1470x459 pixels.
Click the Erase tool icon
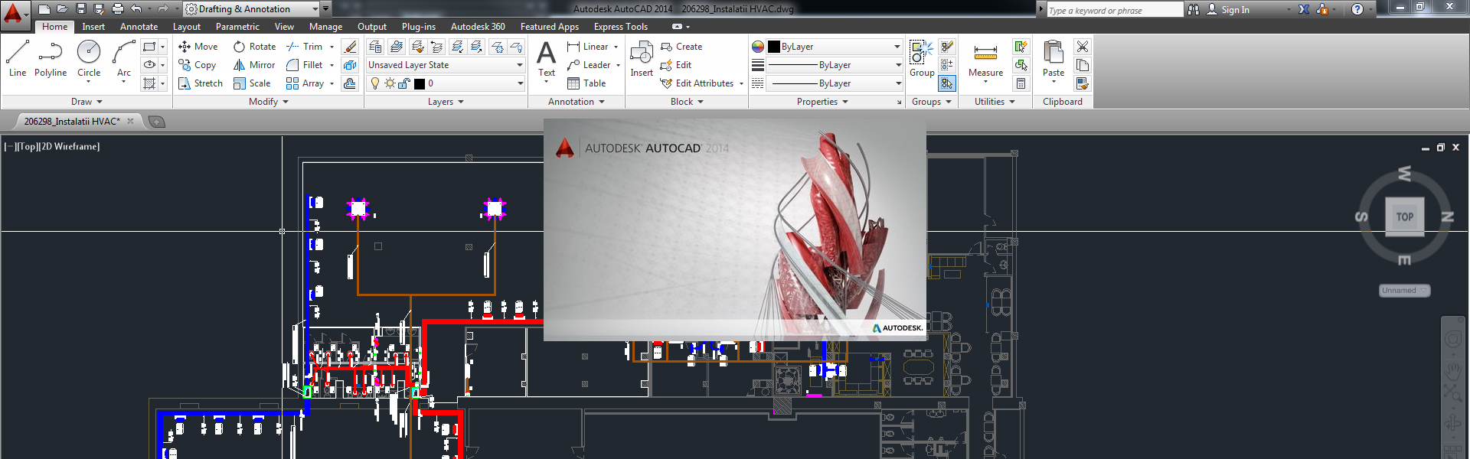(350, 47)
